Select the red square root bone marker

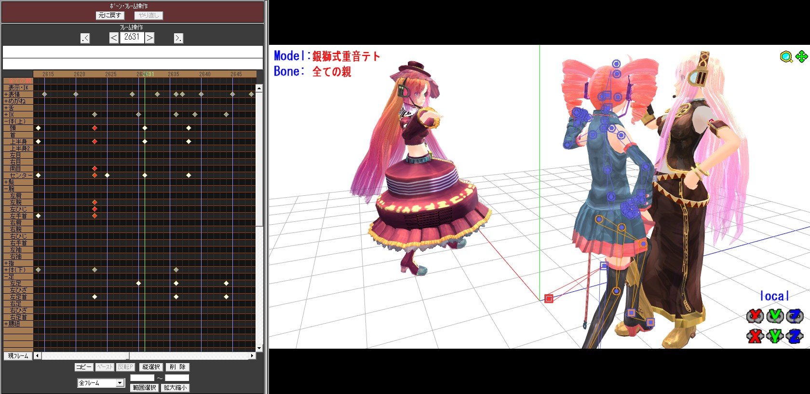tap(549, 299)
